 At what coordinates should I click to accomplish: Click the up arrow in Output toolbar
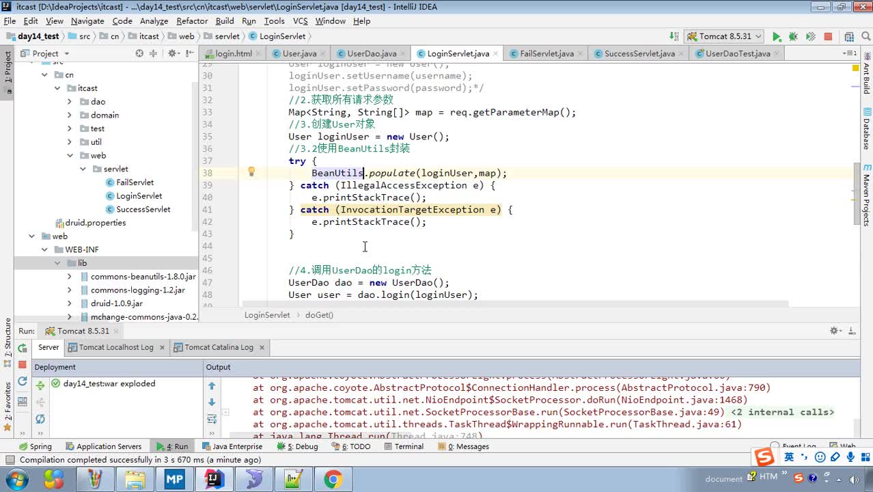[212, 386]
